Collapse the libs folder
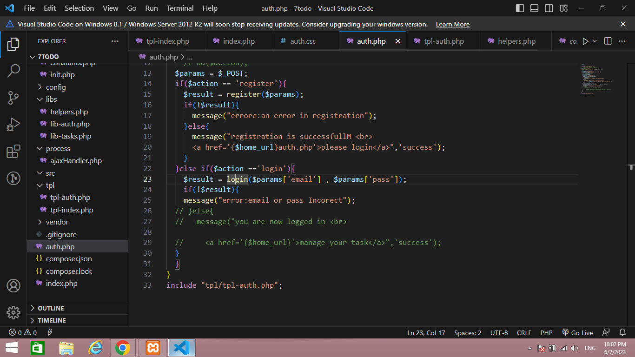The width and height of the screenshot is (635, 357). (x=77, y=99)
